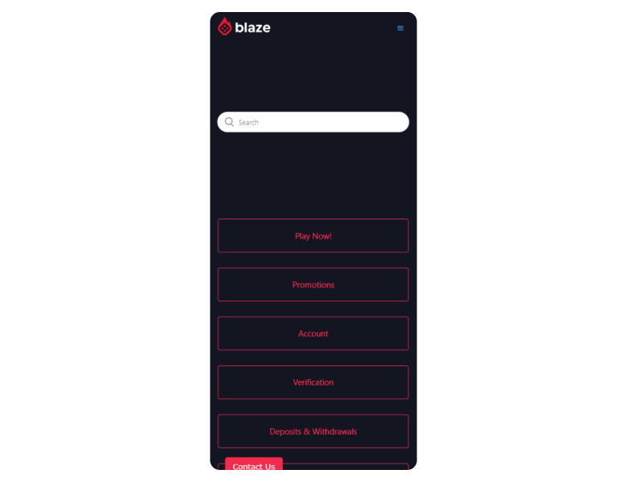Go to help home via blaze logo

point(244,27)
